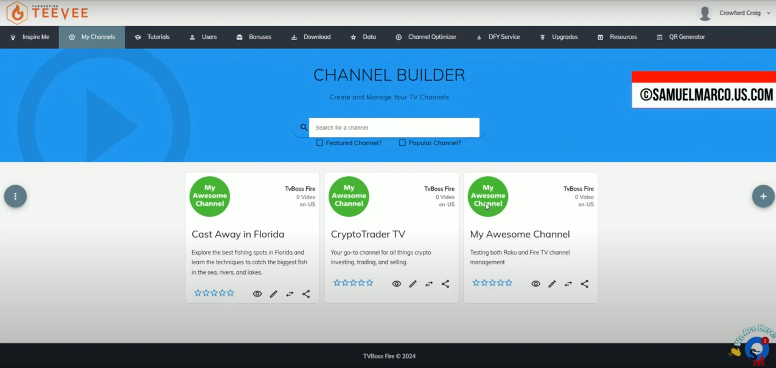This screenshot has height=368, width=776.
Task: Click the CryptoTrader TV title
Action: [368, 234]
